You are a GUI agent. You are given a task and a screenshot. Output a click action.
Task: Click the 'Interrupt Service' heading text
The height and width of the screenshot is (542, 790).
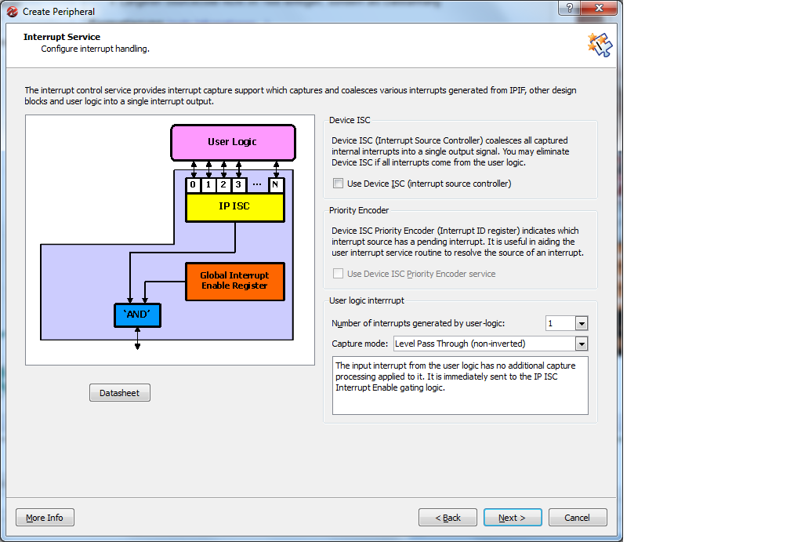click(61, 37)
